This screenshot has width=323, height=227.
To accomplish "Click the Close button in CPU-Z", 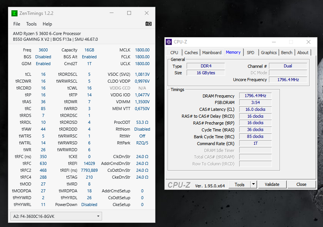I will pyautogui.click(x=301, y=184).
